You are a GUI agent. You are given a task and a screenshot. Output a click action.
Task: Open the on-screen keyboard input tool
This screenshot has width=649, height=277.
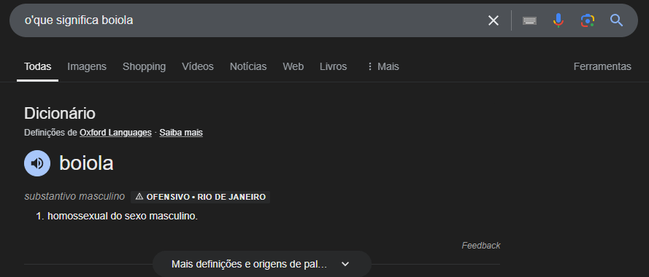tap(529, 20)
